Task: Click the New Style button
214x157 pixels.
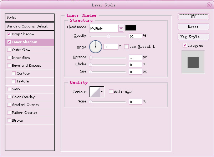Action: tap(193, 37)
